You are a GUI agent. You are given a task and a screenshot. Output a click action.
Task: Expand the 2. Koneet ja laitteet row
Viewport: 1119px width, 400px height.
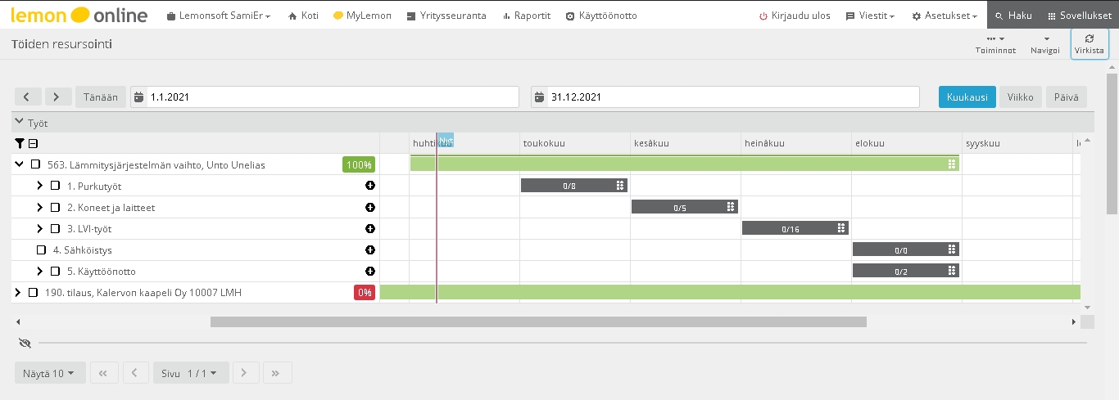coord(39,207)
